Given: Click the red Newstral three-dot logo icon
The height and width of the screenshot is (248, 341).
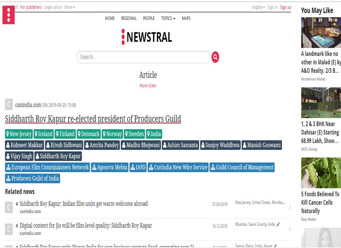Looking at the screenshot, I should coord(8,15).
